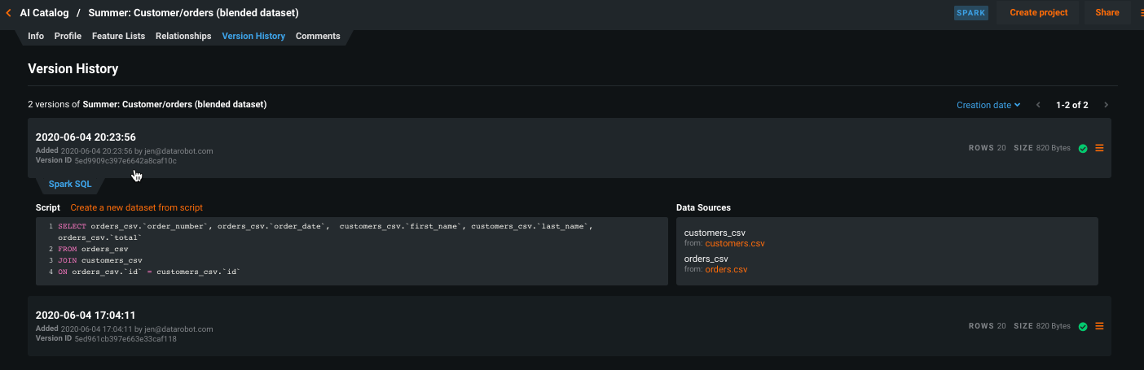Switch to the Profile tab
The width and height of the screenshot is (1144, 370).
click(68, 37)
